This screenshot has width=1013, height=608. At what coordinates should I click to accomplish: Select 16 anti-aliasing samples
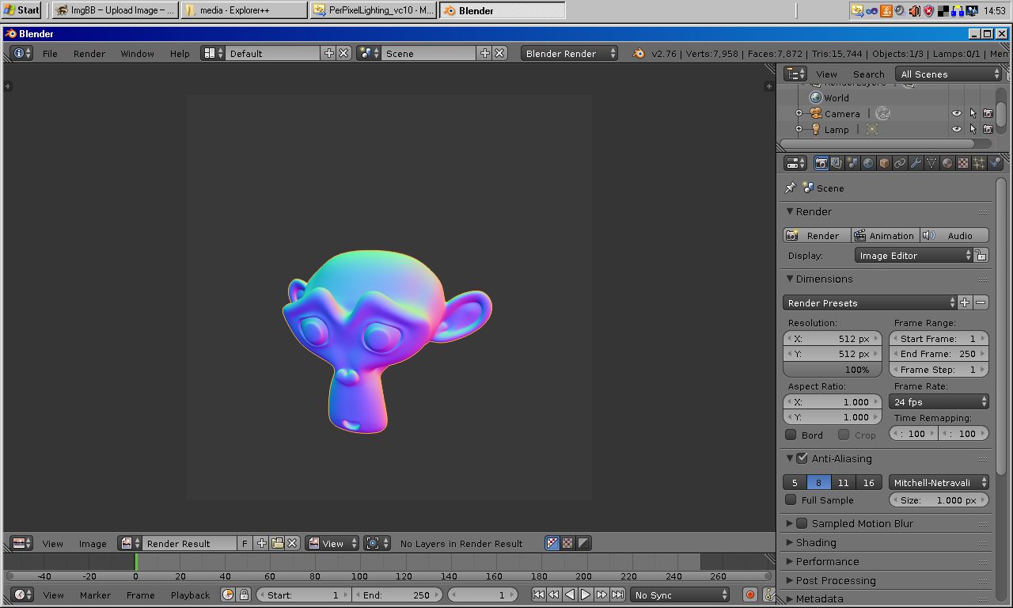pos(869,482)
